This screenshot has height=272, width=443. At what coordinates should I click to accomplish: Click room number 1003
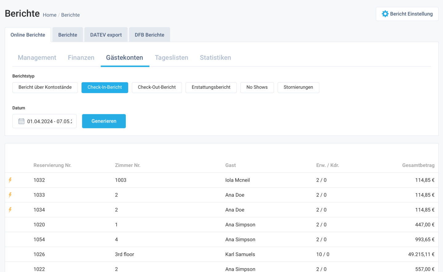(121, 180)
